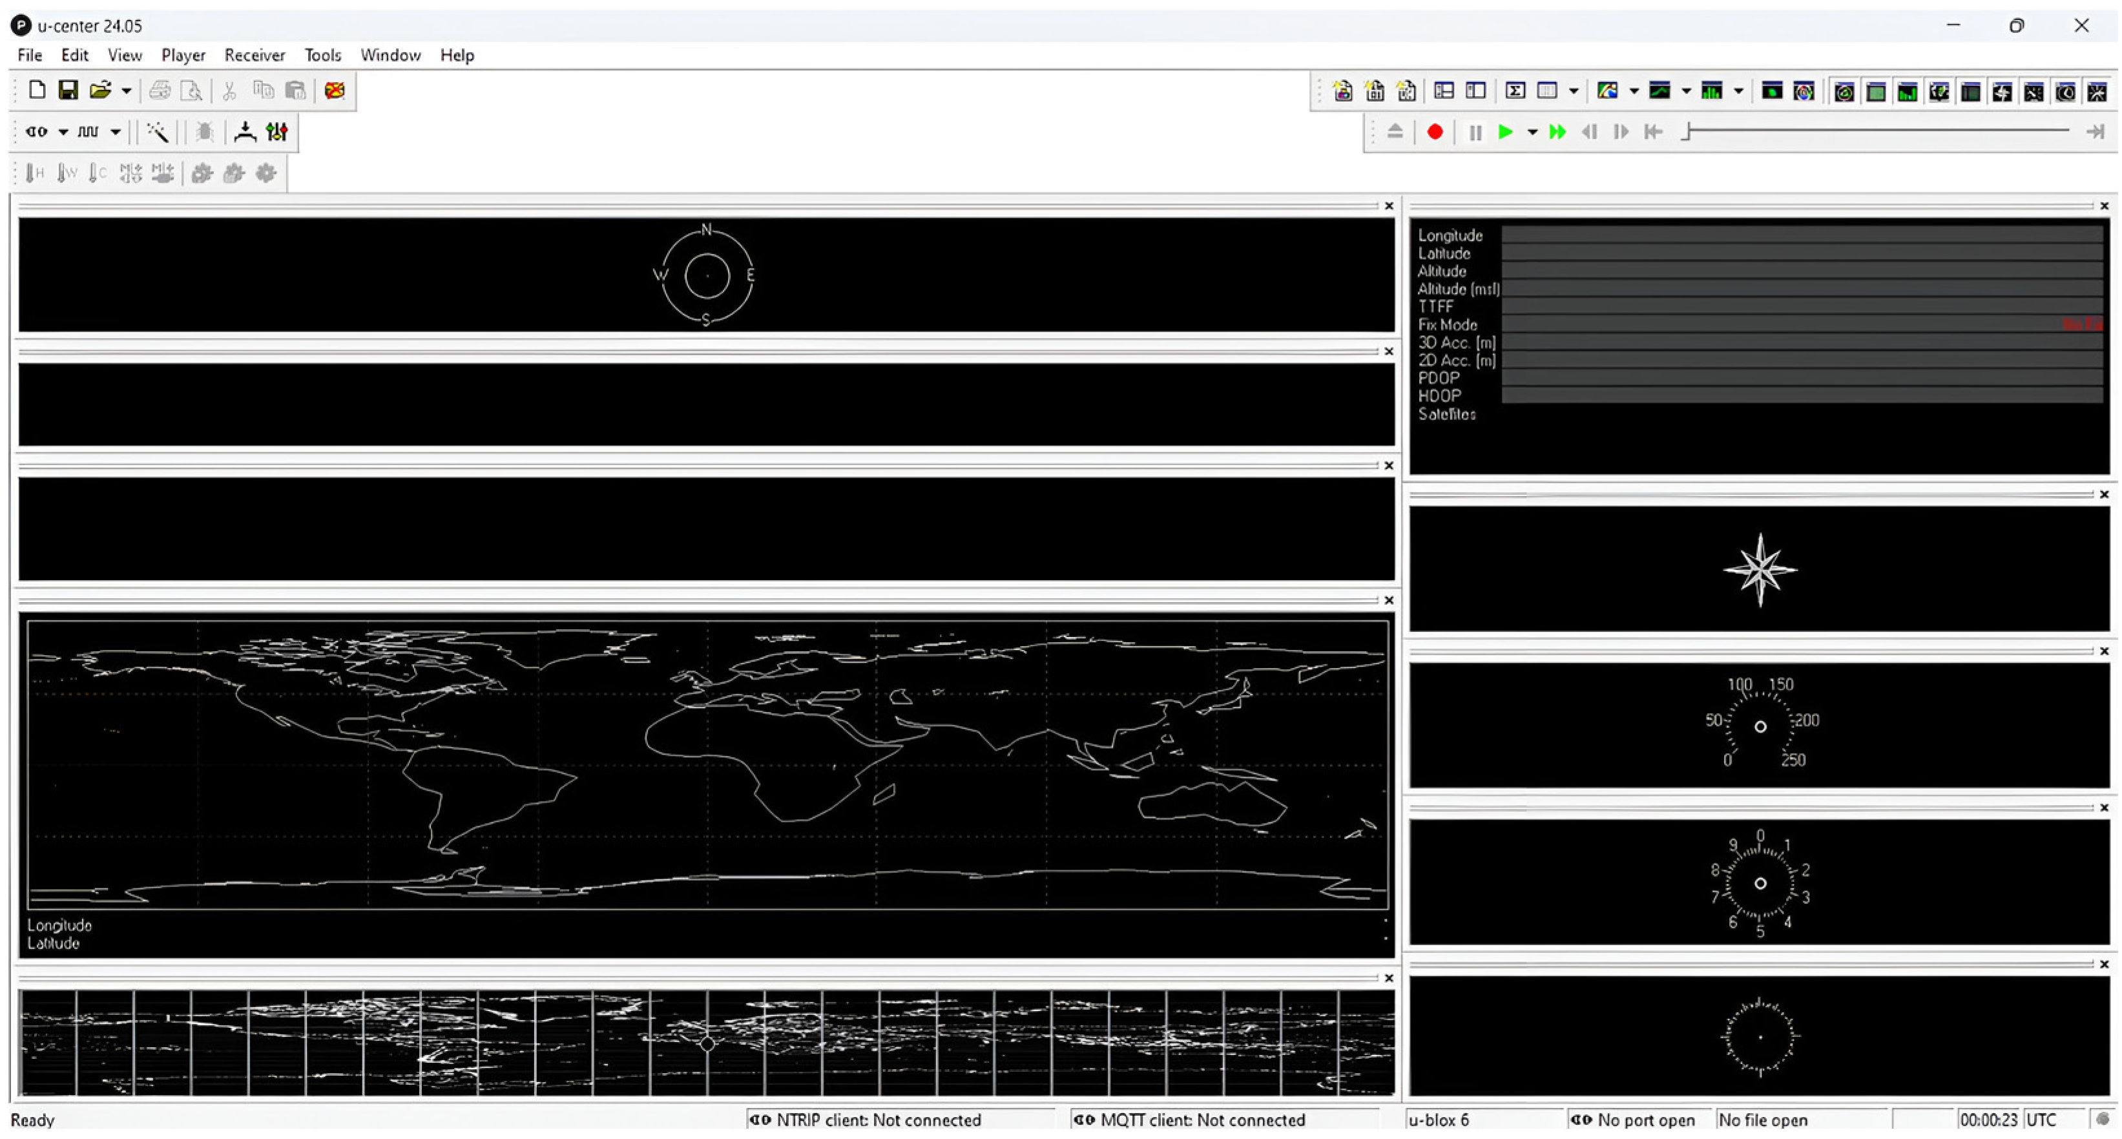The image size is (2122, 1139).
Task: Click the autobauding magic wand icon
Action: pyautogui.click(x=158, y=132)
